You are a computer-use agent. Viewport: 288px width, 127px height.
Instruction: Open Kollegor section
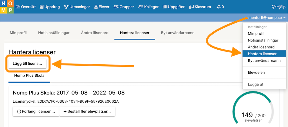click(149, 7)
